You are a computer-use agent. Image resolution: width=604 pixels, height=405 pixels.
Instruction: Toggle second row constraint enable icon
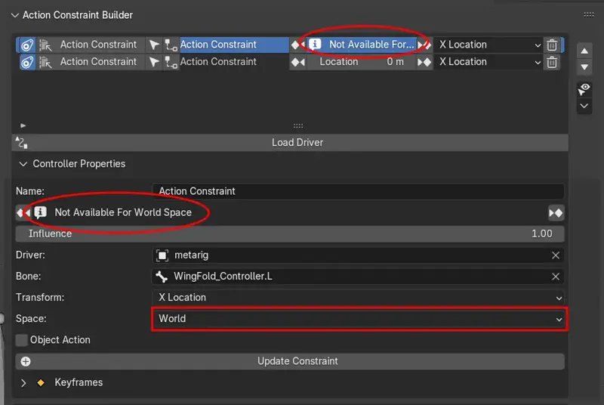pos(27,62)
